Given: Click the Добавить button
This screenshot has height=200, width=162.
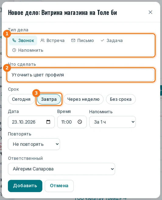Looking at the screenshot, I should 25,186.
